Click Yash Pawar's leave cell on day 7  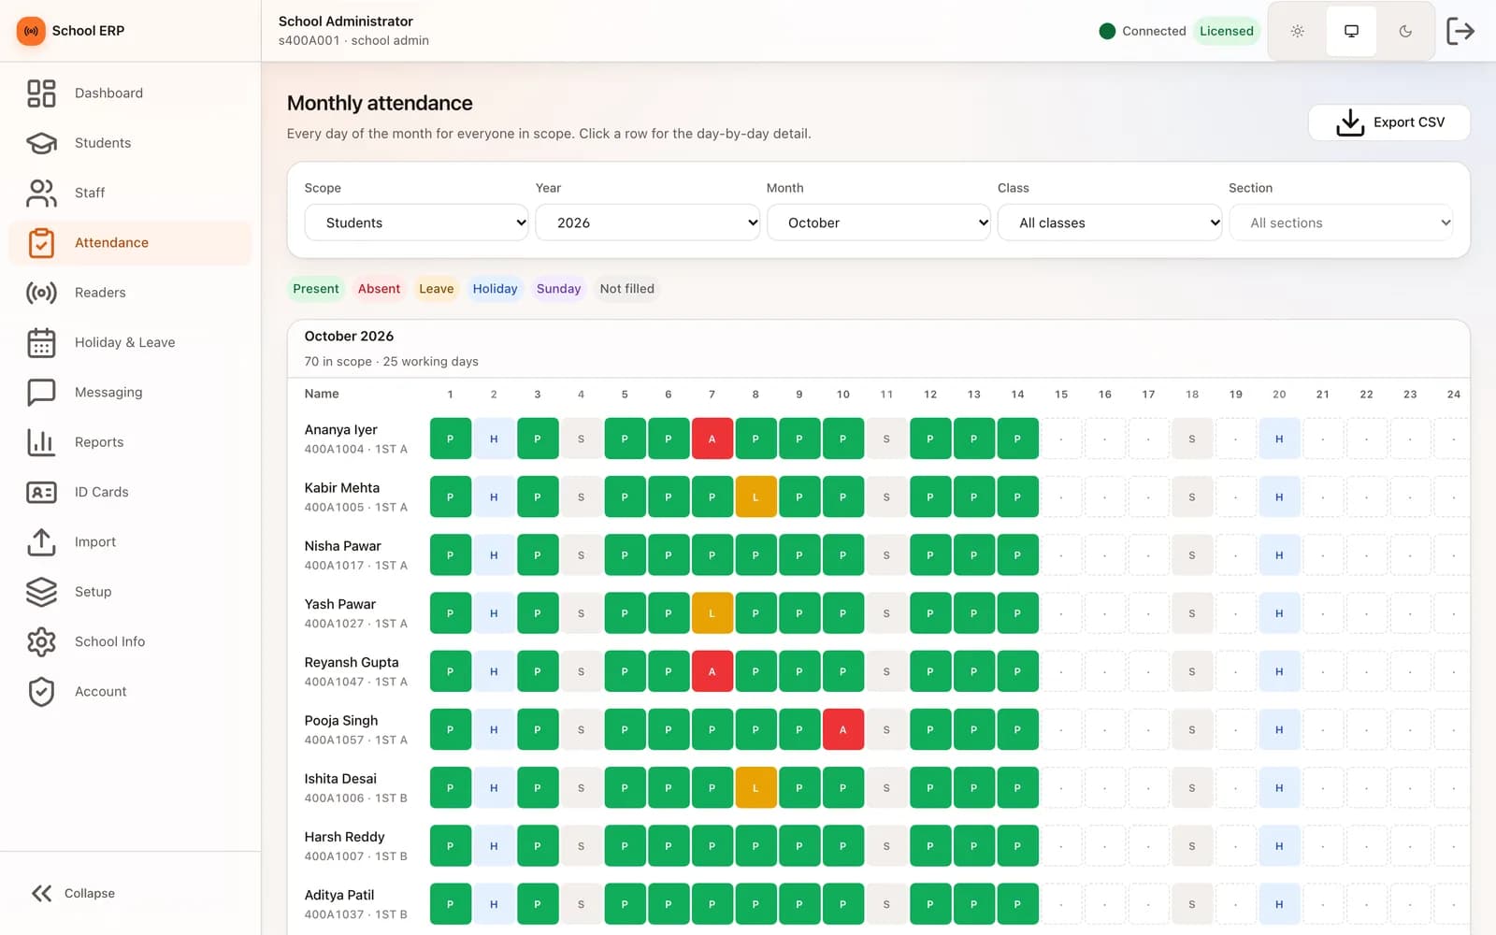[712, 613]
